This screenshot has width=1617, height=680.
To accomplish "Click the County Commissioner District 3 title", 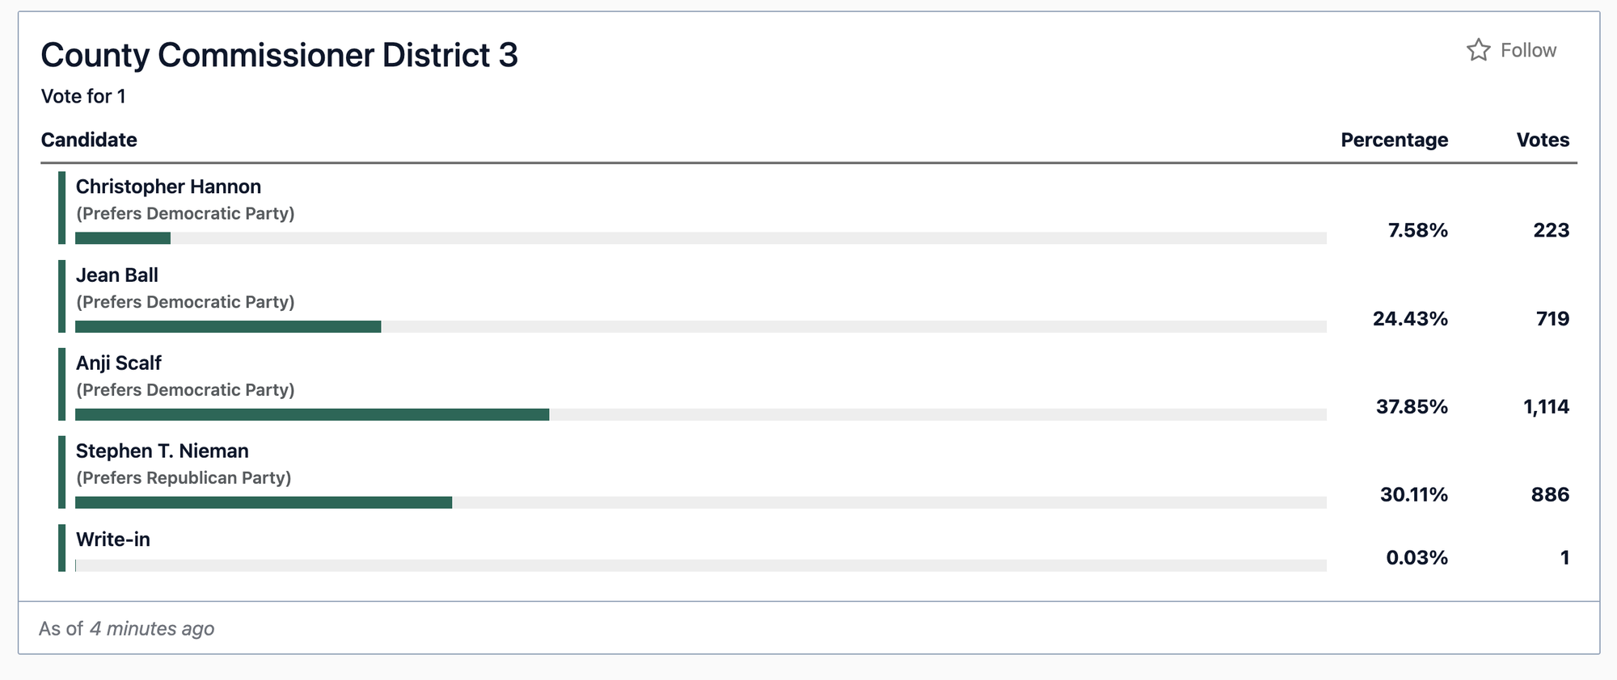I will [280, 55].
